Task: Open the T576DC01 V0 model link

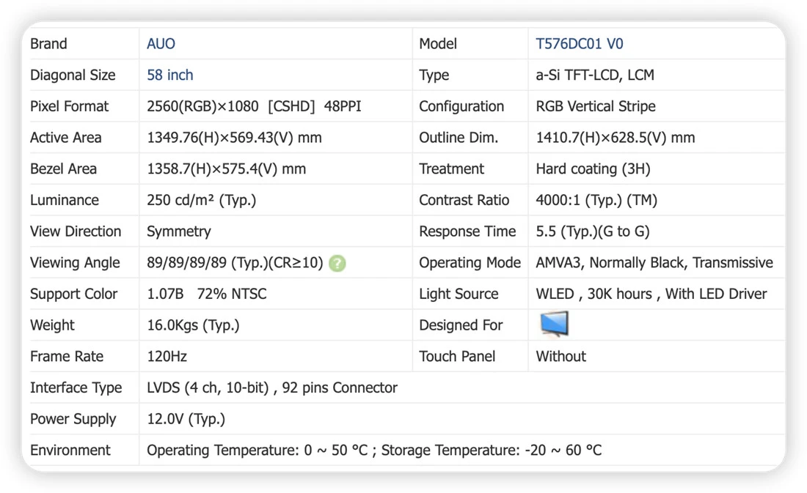Action: (579, 44)
